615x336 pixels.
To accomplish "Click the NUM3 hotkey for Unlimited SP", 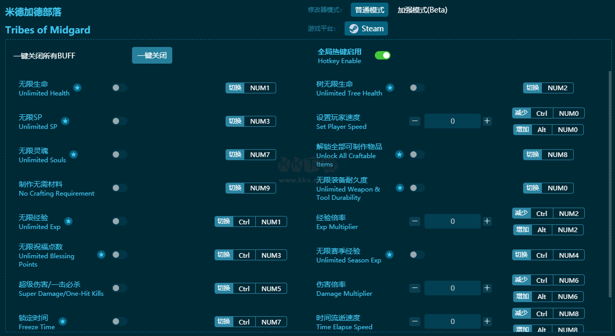I will click(x=251, y=121).
